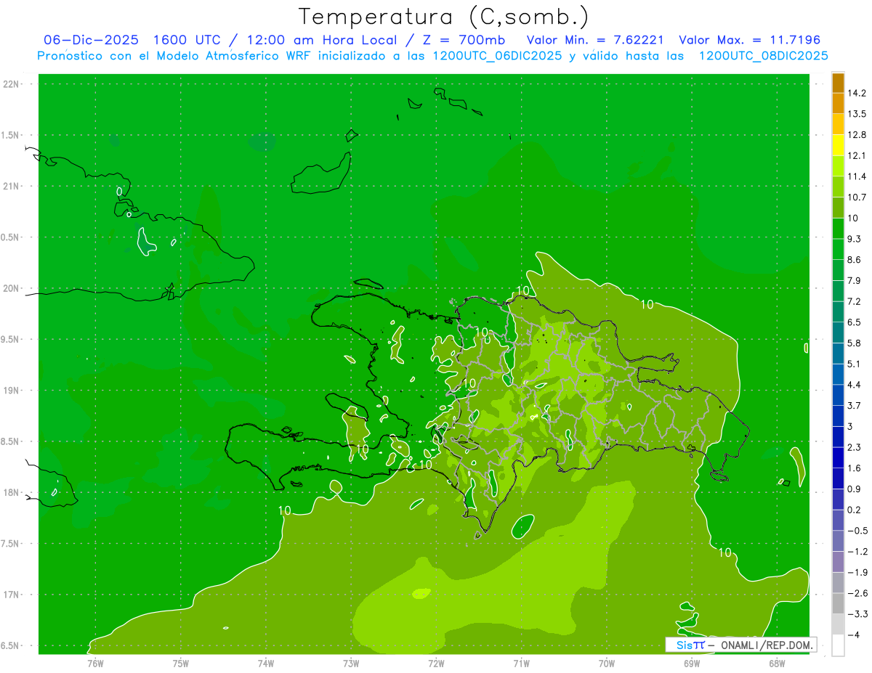Click the 19N latitude axis label
Viewport: 872px width, 673px height.
[12, 391]
